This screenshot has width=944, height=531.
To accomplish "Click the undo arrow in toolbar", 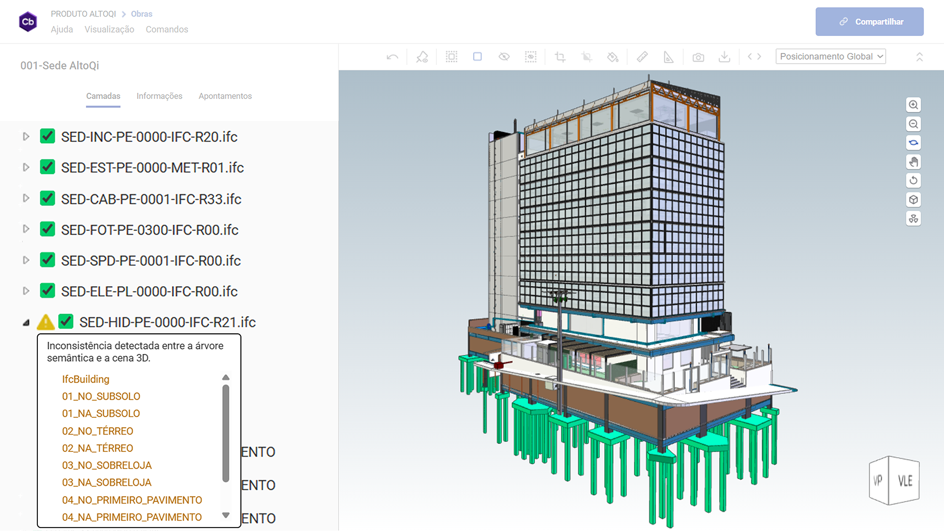I will (x=392, y=57).
